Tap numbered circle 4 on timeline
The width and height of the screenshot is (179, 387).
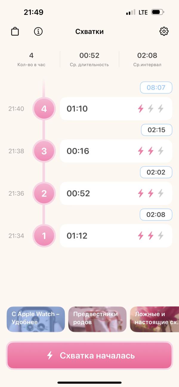click(x=44, y=109)
